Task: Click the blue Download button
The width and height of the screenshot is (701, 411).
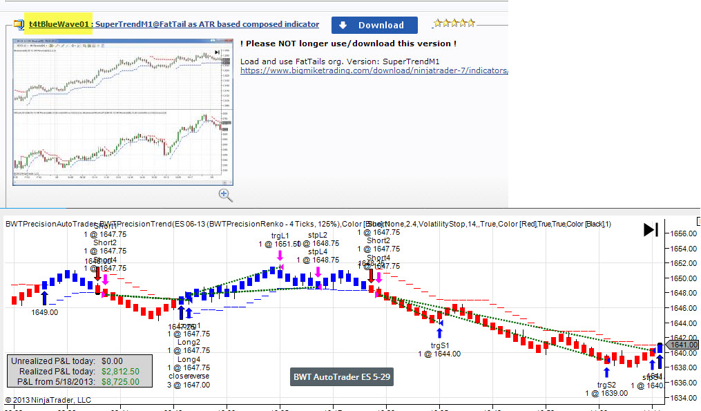Action: tap(374, 25)
